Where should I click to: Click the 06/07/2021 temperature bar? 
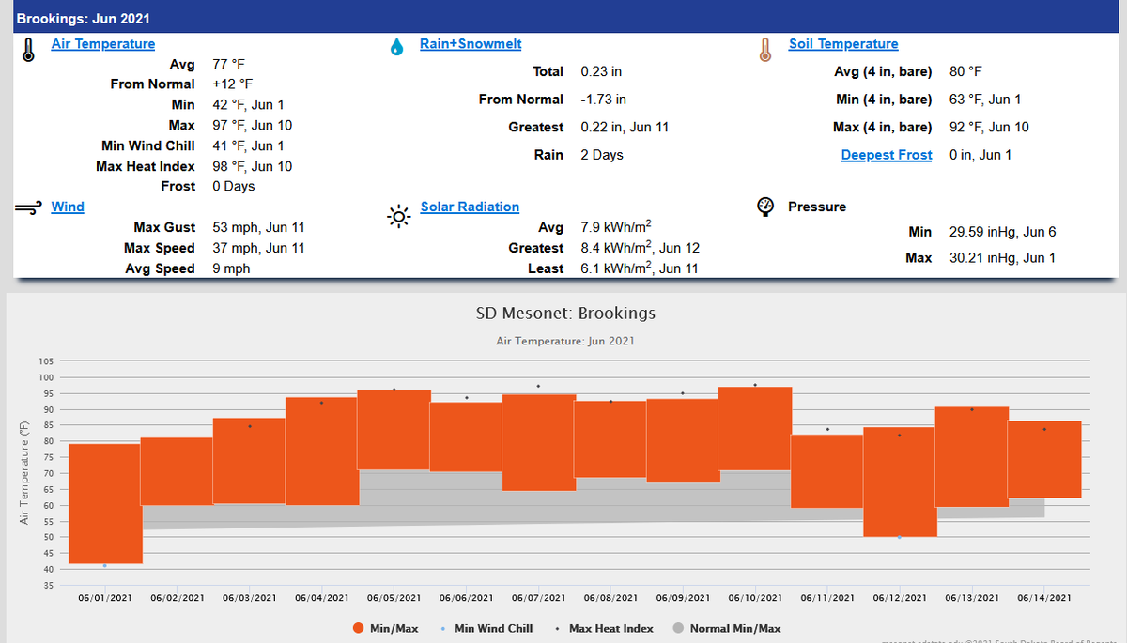tap(538, 442)
